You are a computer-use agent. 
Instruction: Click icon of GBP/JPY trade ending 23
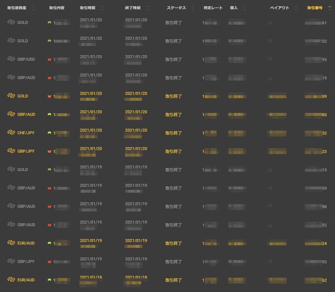point(11,151)
